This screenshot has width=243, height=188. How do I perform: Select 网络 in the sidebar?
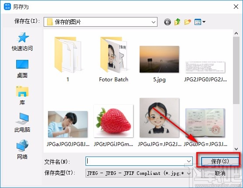(22, 150)
